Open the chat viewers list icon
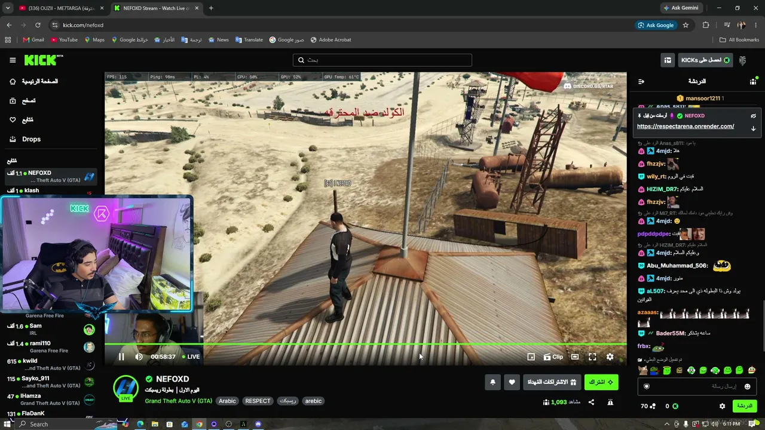765x430 pixels. point(753,81)
